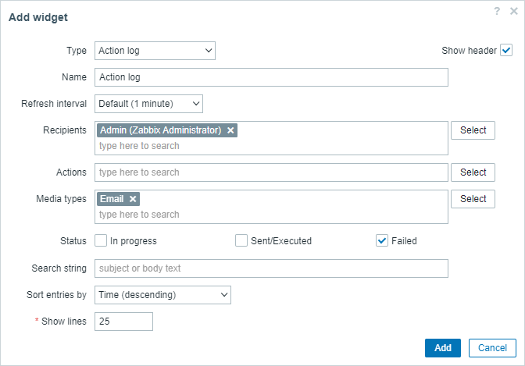Viewport: 525px width, 366px height.
Task: Remove Admin (Zabbix Administrator) recipient tag
Action: coord(230,130)
